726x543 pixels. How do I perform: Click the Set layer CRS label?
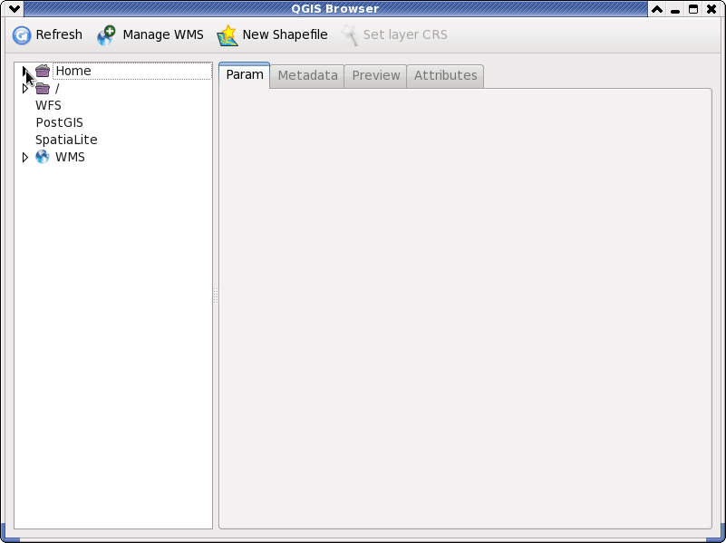point(405,34)
